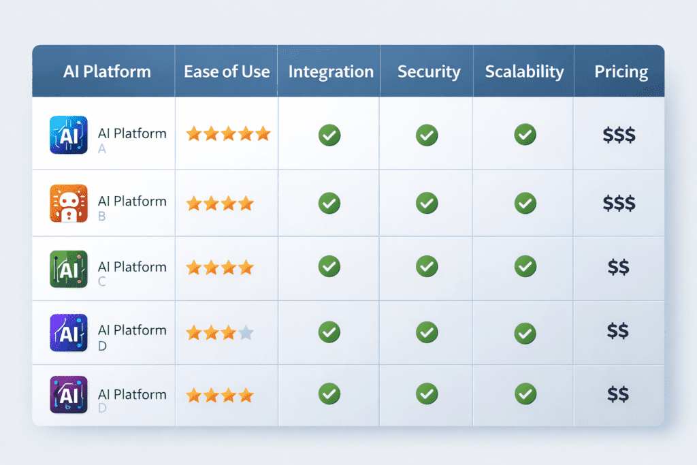Click the grey empty star in the Platform D rating
Screen dimensions: 697x465
246,332
